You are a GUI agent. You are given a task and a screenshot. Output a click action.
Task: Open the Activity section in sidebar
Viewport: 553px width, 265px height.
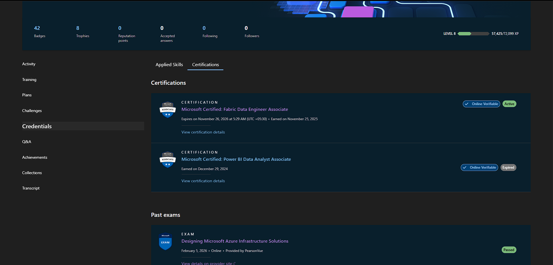click(x=29, y=64)
